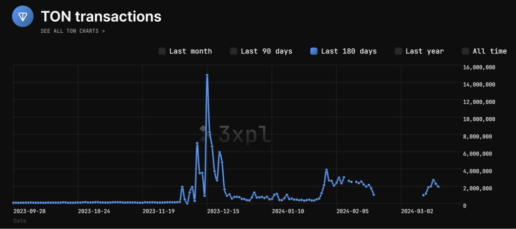Click the 2023-09-28 date axis label
Image resolution: width=516 pixels, height=229 pixels.
coord(29,211)
